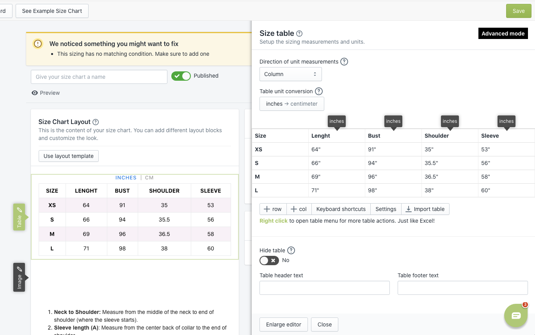Switch preview units to INCHES
The width and height of the screenshot is (535, 335).
(x=126, y=178)
